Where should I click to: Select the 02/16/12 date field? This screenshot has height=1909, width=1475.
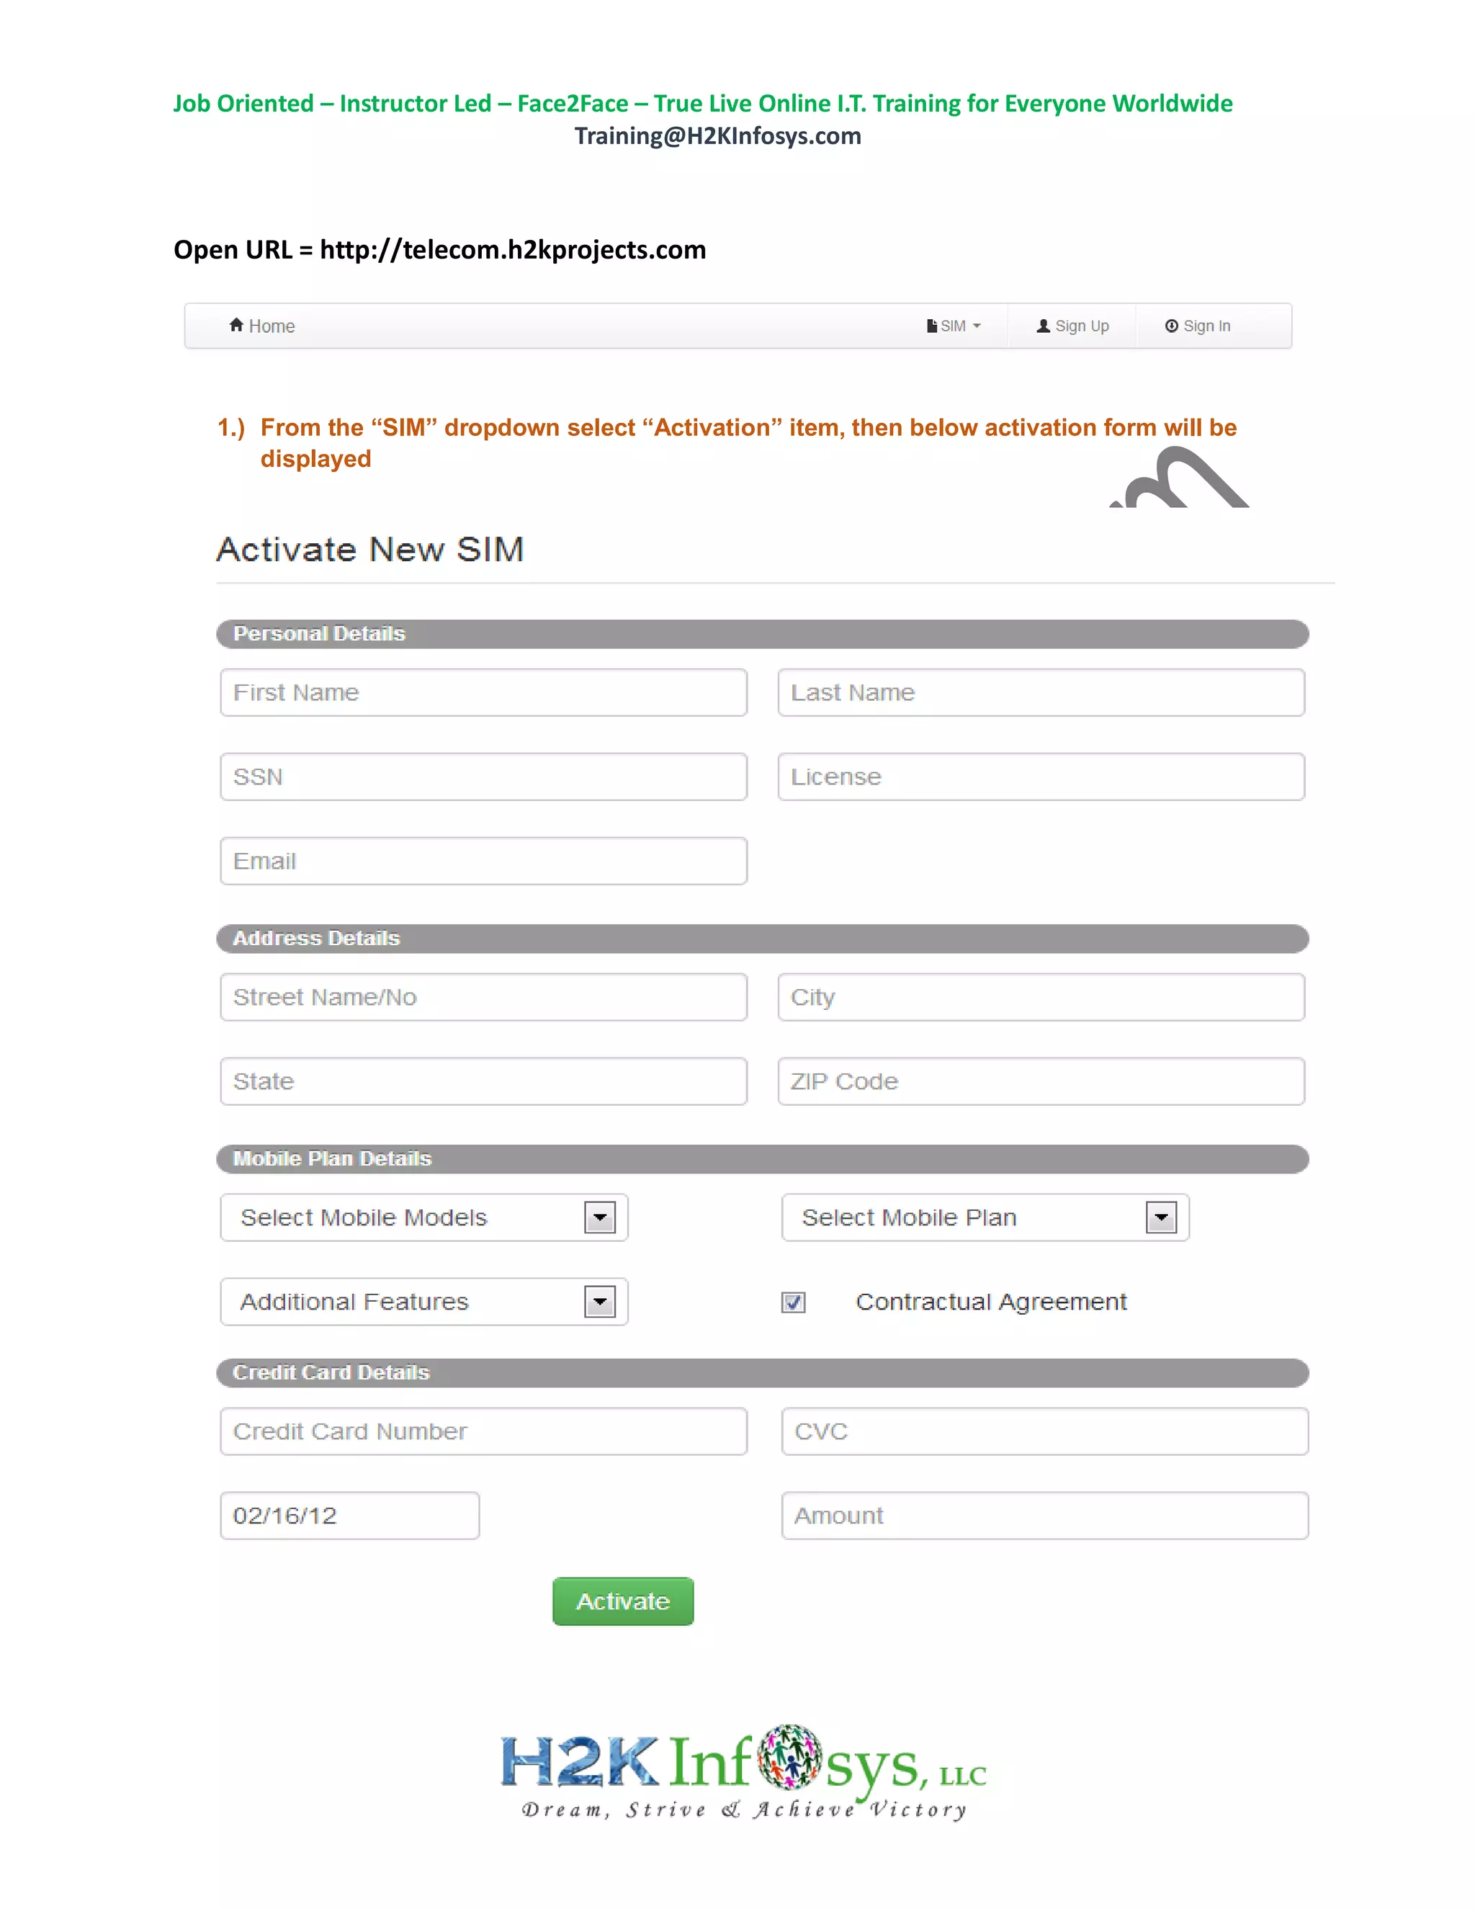(349, 1515)
